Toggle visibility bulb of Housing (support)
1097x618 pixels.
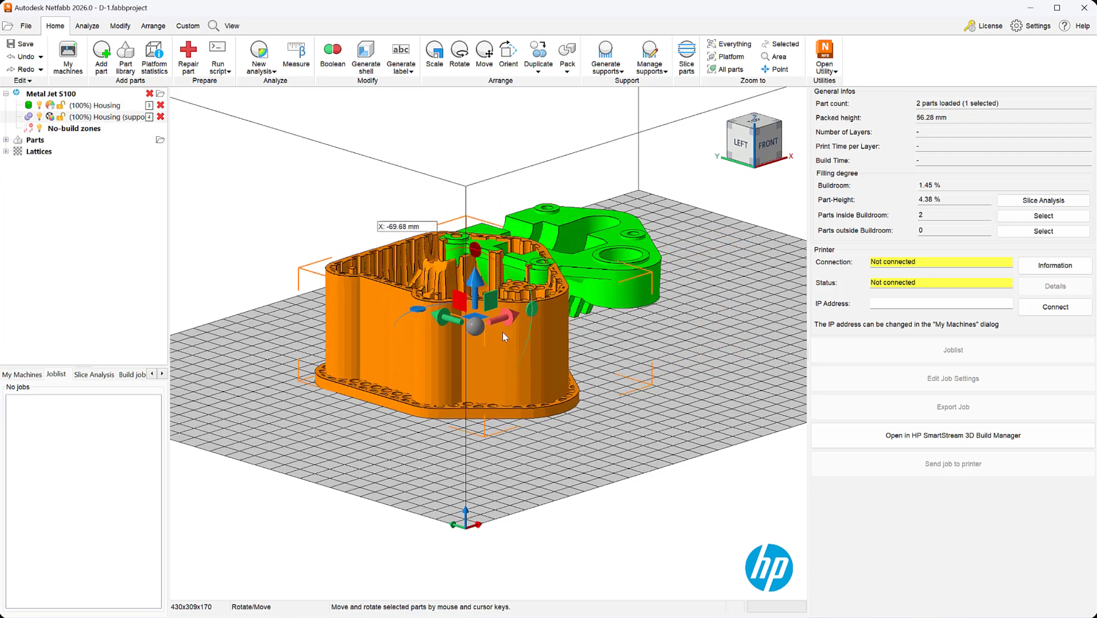39,117
